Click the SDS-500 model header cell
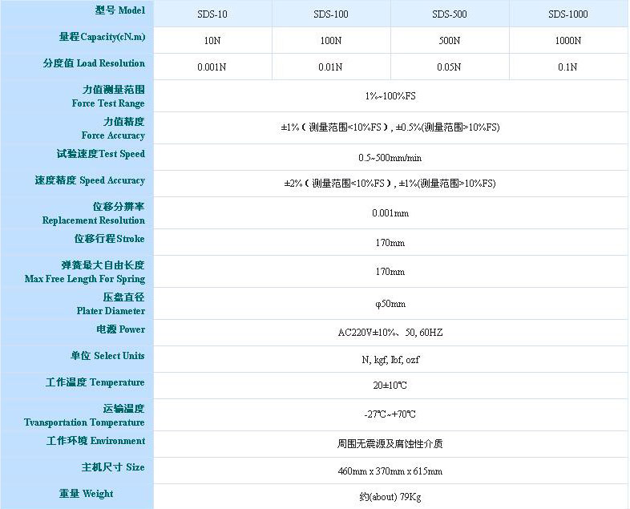 click(449, 14)
